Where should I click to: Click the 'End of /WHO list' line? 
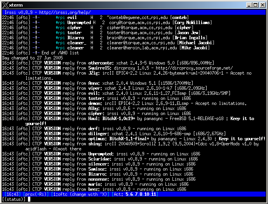pyautogui.click(x=60, y=53)
